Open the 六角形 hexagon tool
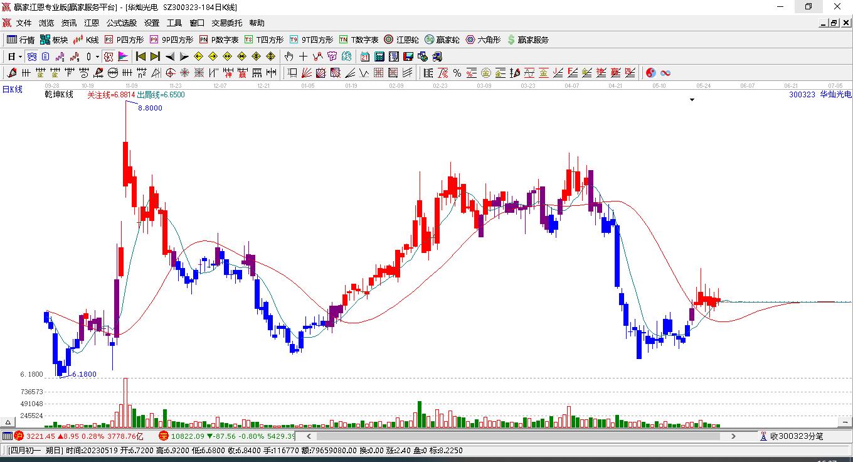 click(483, 40)
